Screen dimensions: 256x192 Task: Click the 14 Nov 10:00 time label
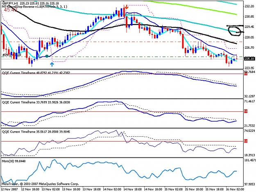point(133,190)
